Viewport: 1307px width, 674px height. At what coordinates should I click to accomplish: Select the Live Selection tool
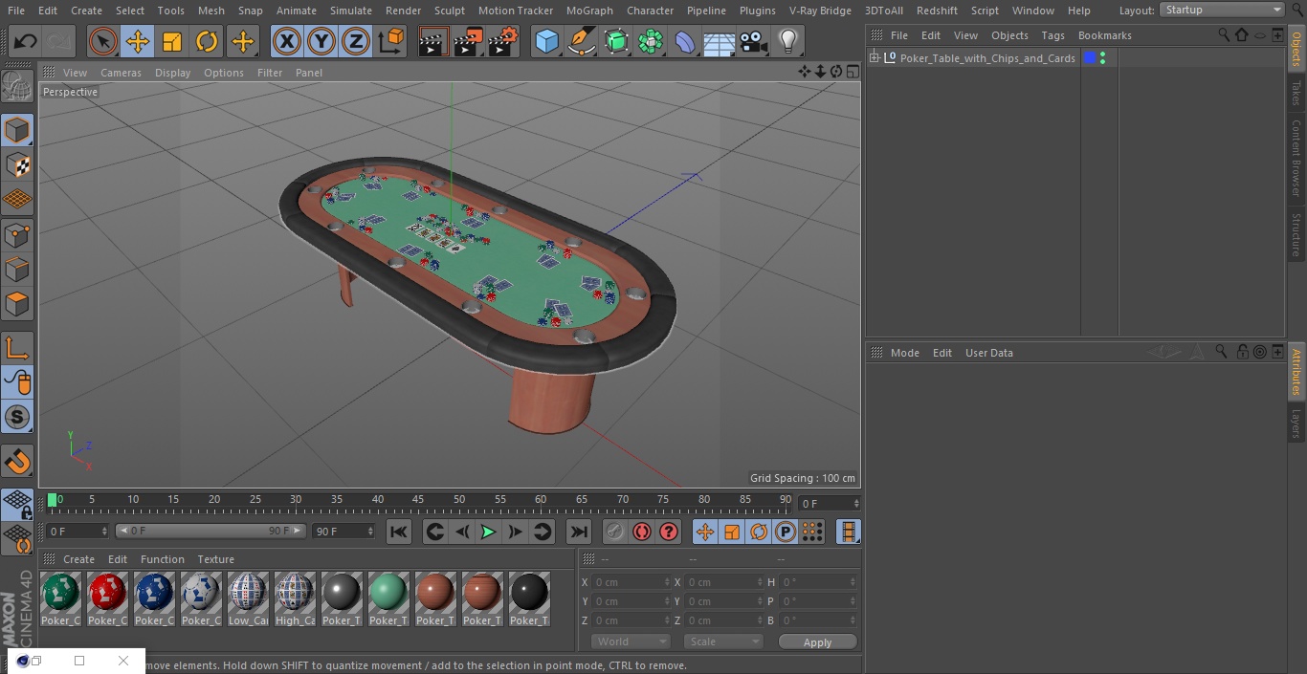pos(102,41)
